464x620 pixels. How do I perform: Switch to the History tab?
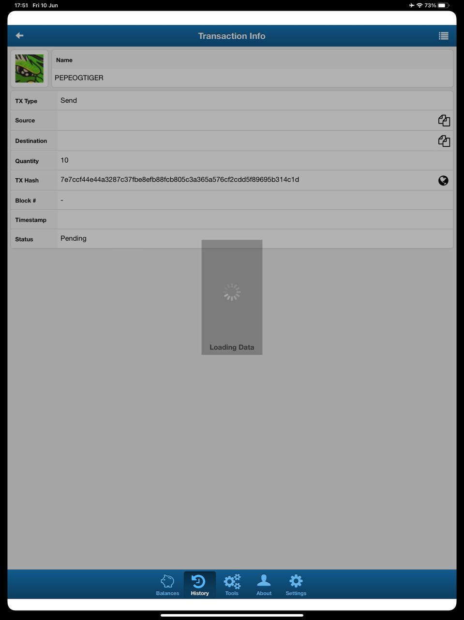point(200,585)
